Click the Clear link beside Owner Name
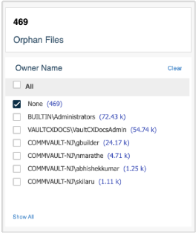 coord(175,68)
